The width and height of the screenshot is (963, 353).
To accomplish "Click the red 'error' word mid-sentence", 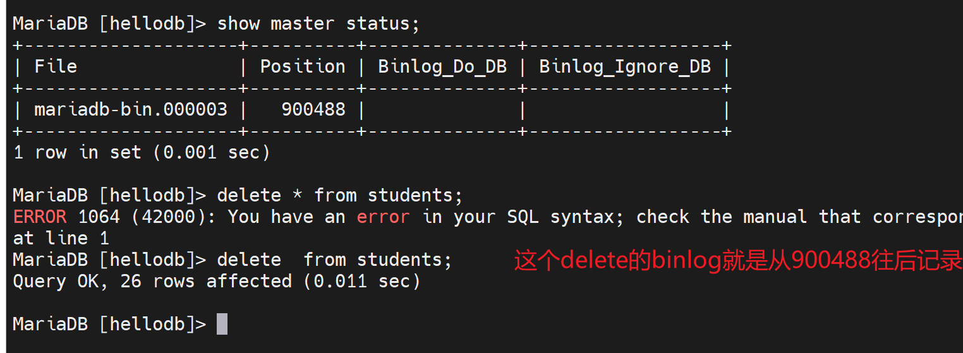I will 383,217.
